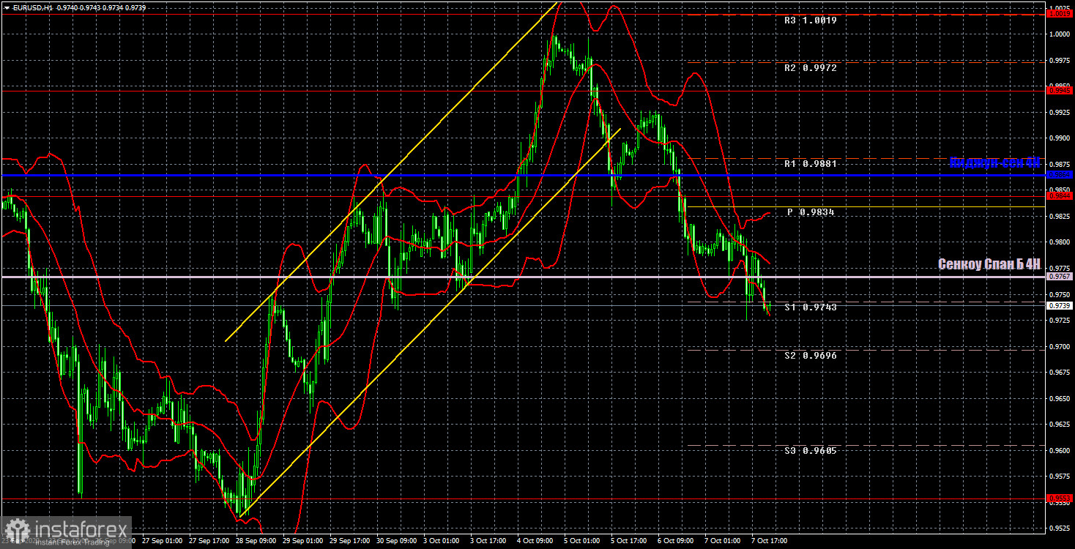Screen dimensions: 1075x549
Task: Click the blue Кидзюн-сен 4H label
Action: (x=994, y=163)
